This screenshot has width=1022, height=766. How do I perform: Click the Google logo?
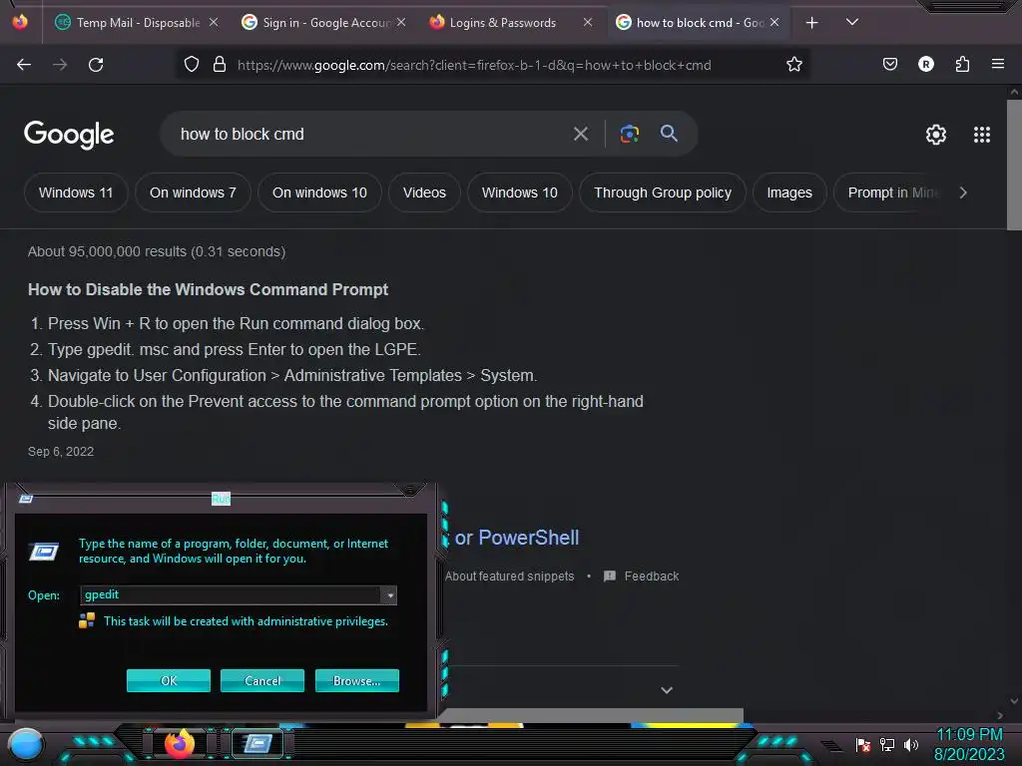(69, 135)
